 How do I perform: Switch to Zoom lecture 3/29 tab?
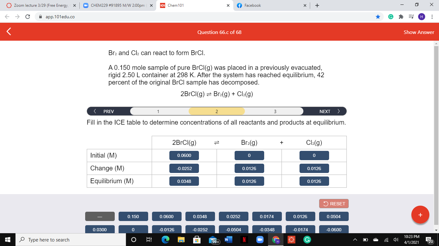tap(41, 5)
